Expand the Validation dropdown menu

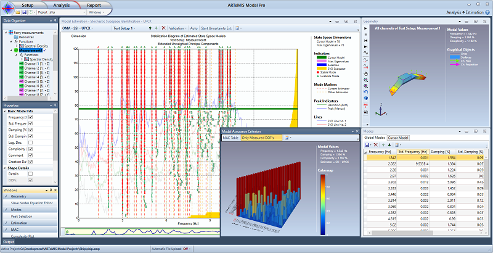(x=178, y=28)
